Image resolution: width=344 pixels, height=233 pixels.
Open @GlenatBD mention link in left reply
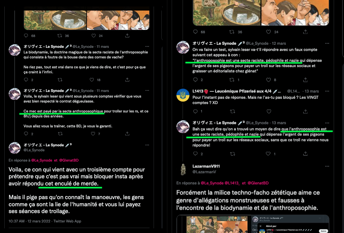click(x=69, y=160)
